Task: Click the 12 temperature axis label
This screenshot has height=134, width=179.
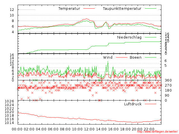Action: click(x=12, y=9)
